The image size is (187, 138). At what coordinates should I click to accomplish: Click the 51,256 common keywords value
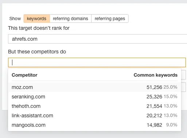154,87
